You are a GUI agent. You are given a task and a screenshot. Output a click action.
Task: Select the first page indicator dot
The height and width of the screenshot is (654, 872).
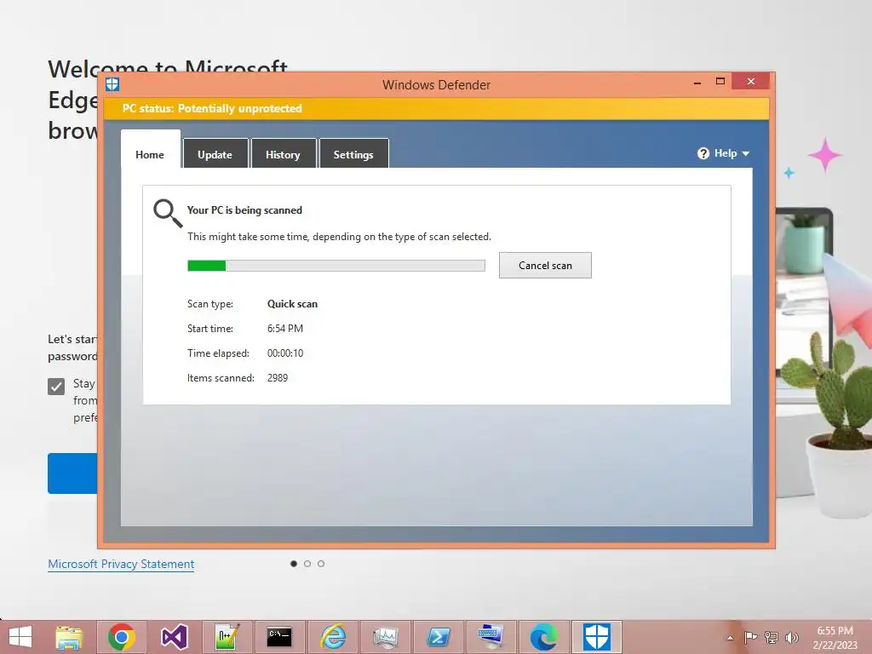click(294, 564)
